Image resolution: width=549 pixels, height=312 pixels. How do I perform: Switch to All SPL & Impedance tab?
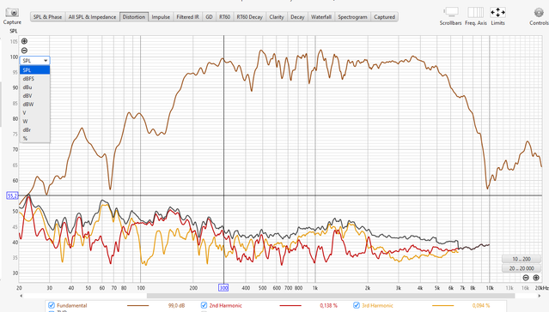[92, 17]
